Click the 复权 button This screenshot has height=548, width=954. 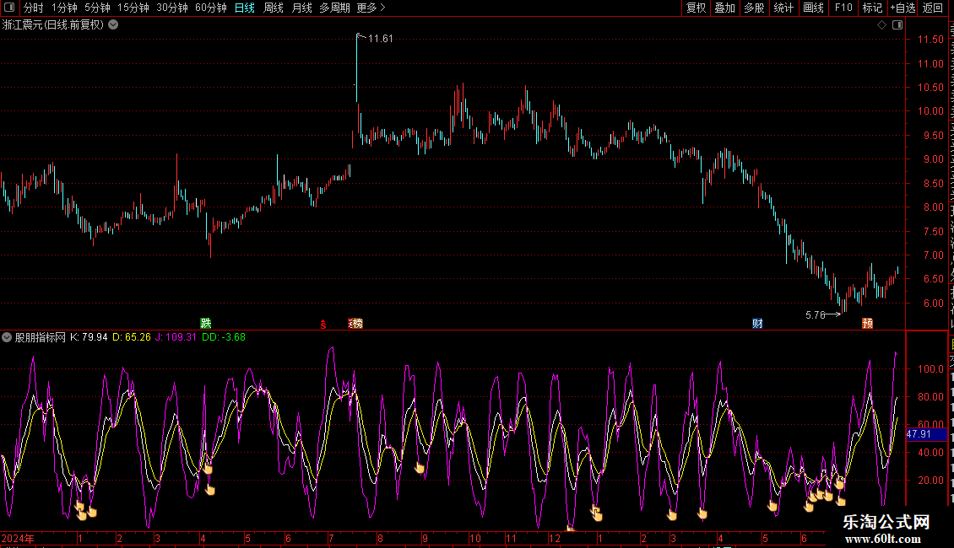[x=696, y=8]
